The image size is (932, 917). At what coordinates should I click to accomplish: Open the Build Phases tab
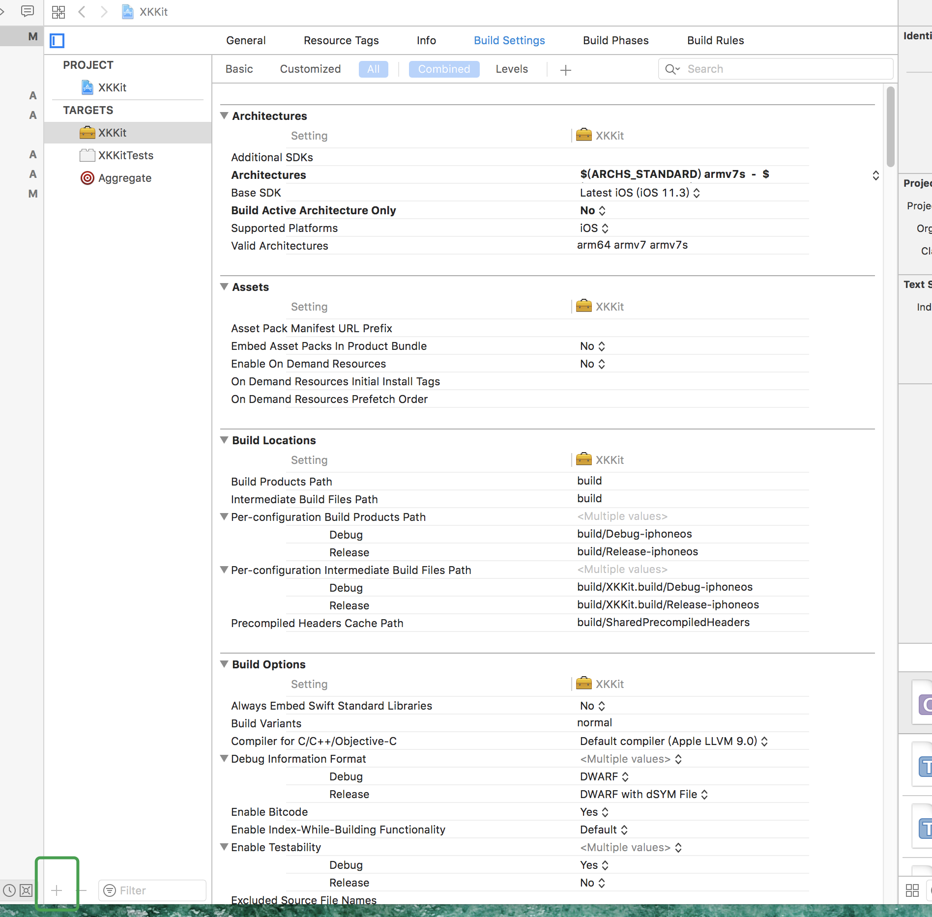615,40
